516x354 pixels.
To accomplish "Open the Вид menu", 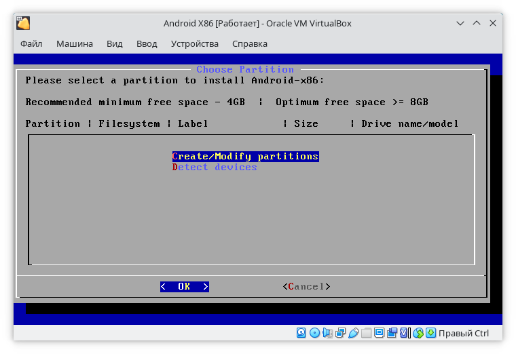I will (x=115, y=44).
